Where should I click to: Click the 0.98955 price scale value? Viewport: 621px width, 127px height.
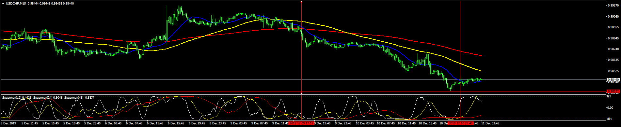tap(613, 27)
